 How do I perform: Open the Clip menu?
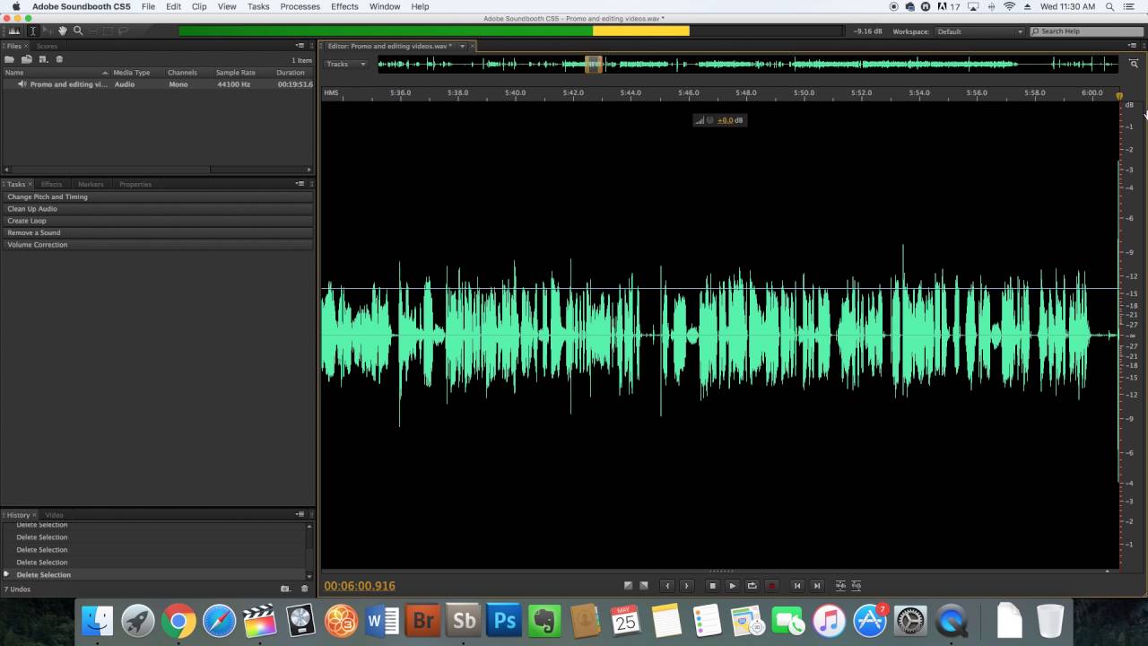click(199, 6)
